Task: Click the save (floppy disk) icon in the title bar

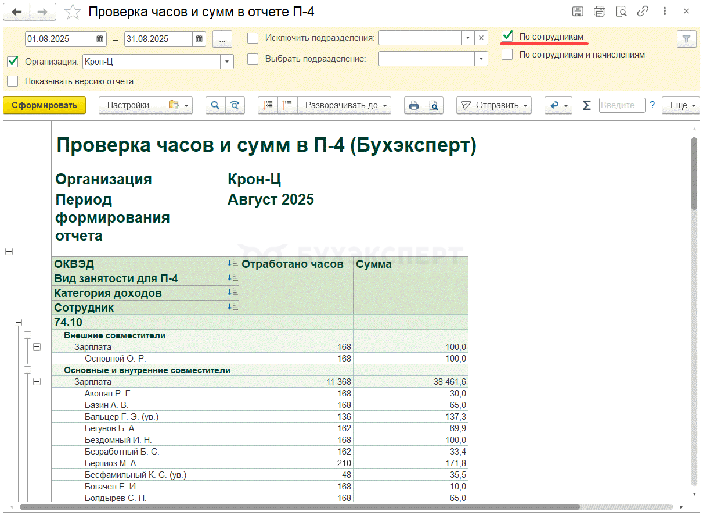Action: (578, 12)
